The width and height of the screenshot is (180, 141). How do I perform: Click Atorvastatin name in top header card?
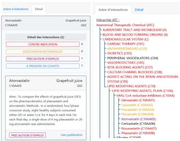(x=13, y=20)
